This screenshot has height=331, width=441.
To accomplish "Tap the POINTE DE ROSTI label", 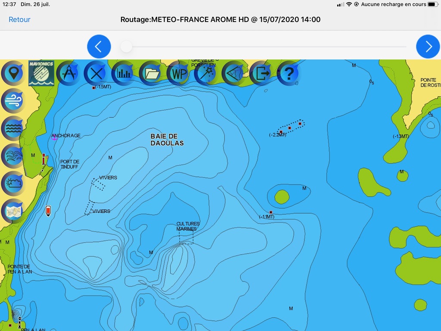I will pyautogui.click(x=430, y=82).
